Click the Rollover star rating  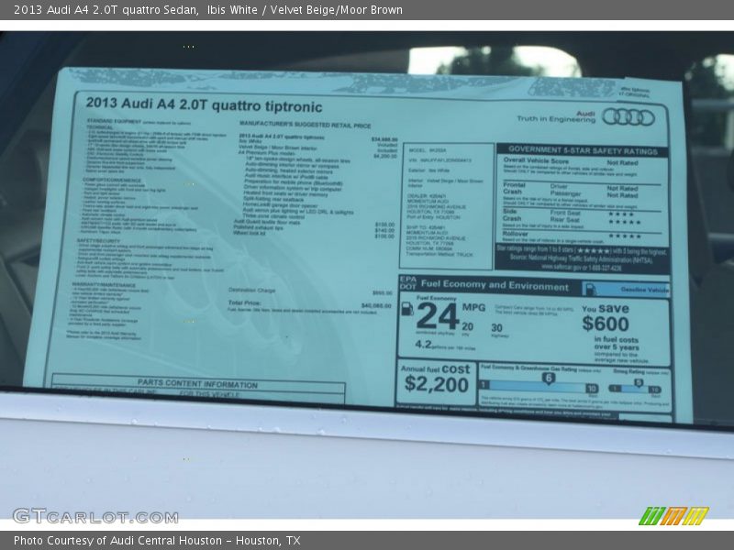pyautogui.click(x=624, y=235)
